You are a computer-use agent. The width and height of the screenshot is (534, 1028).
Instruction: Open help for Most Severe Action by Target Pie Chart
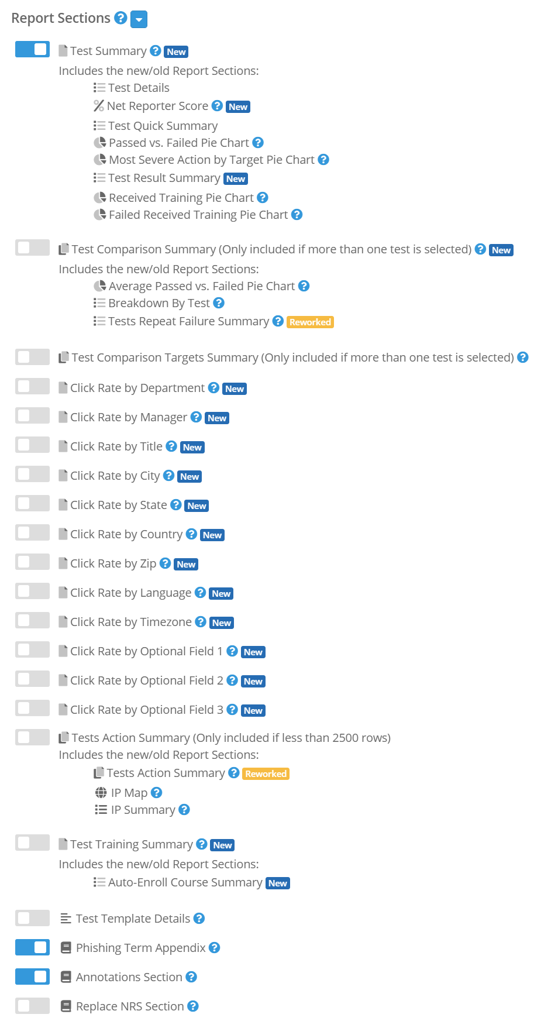click(323, 160)
